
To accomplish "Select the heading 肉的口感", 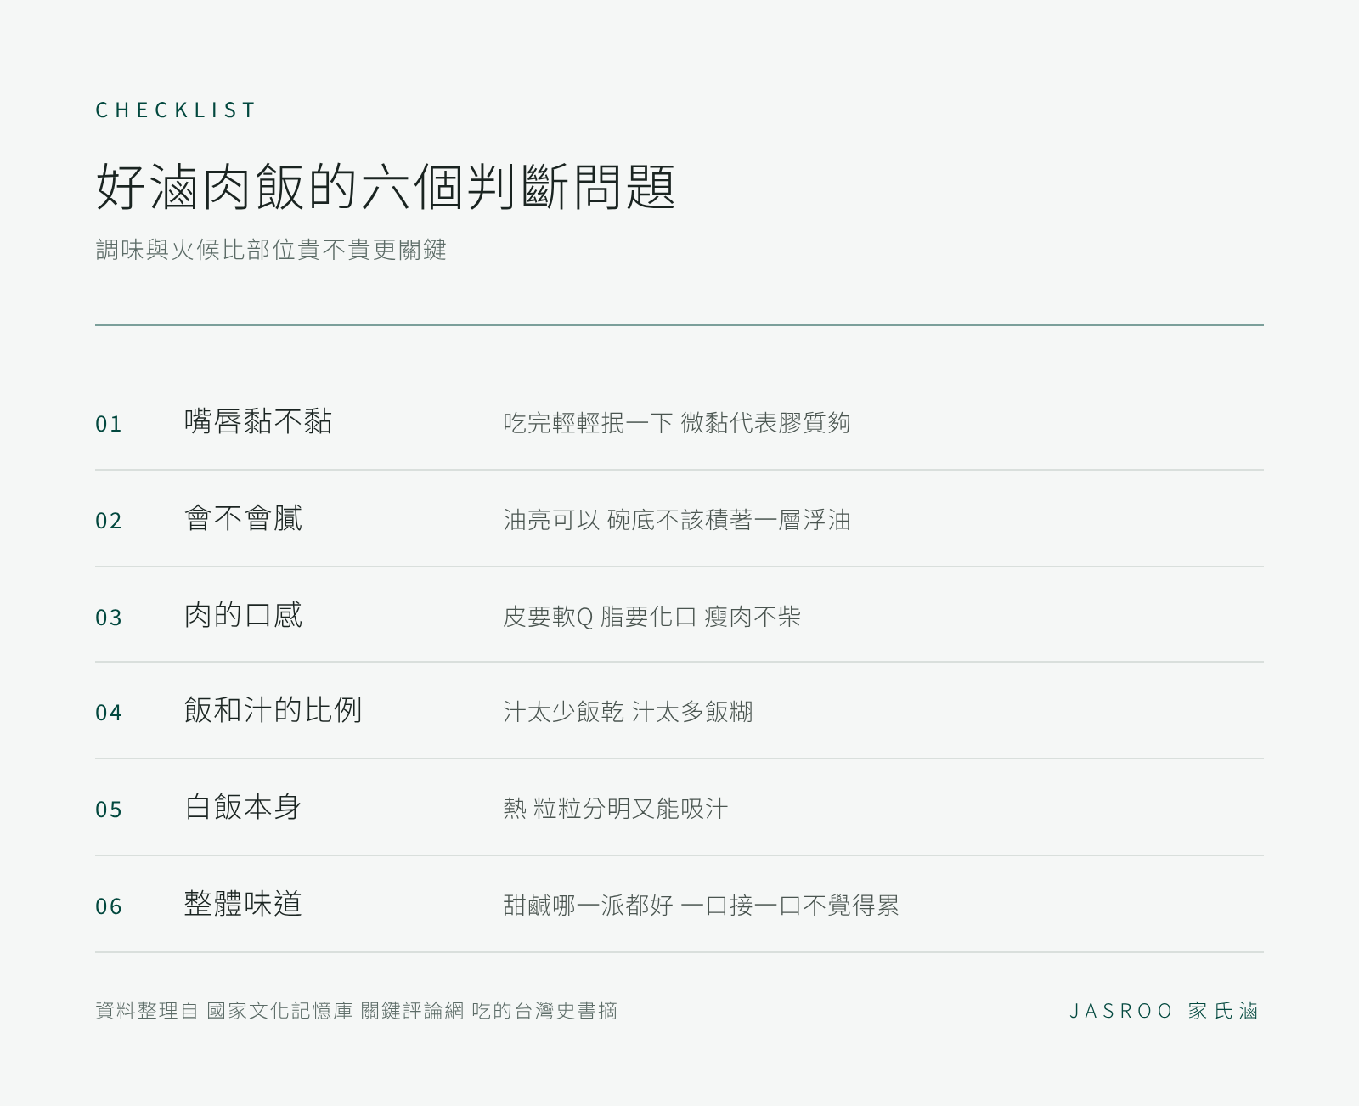I will tap(243, 615).
